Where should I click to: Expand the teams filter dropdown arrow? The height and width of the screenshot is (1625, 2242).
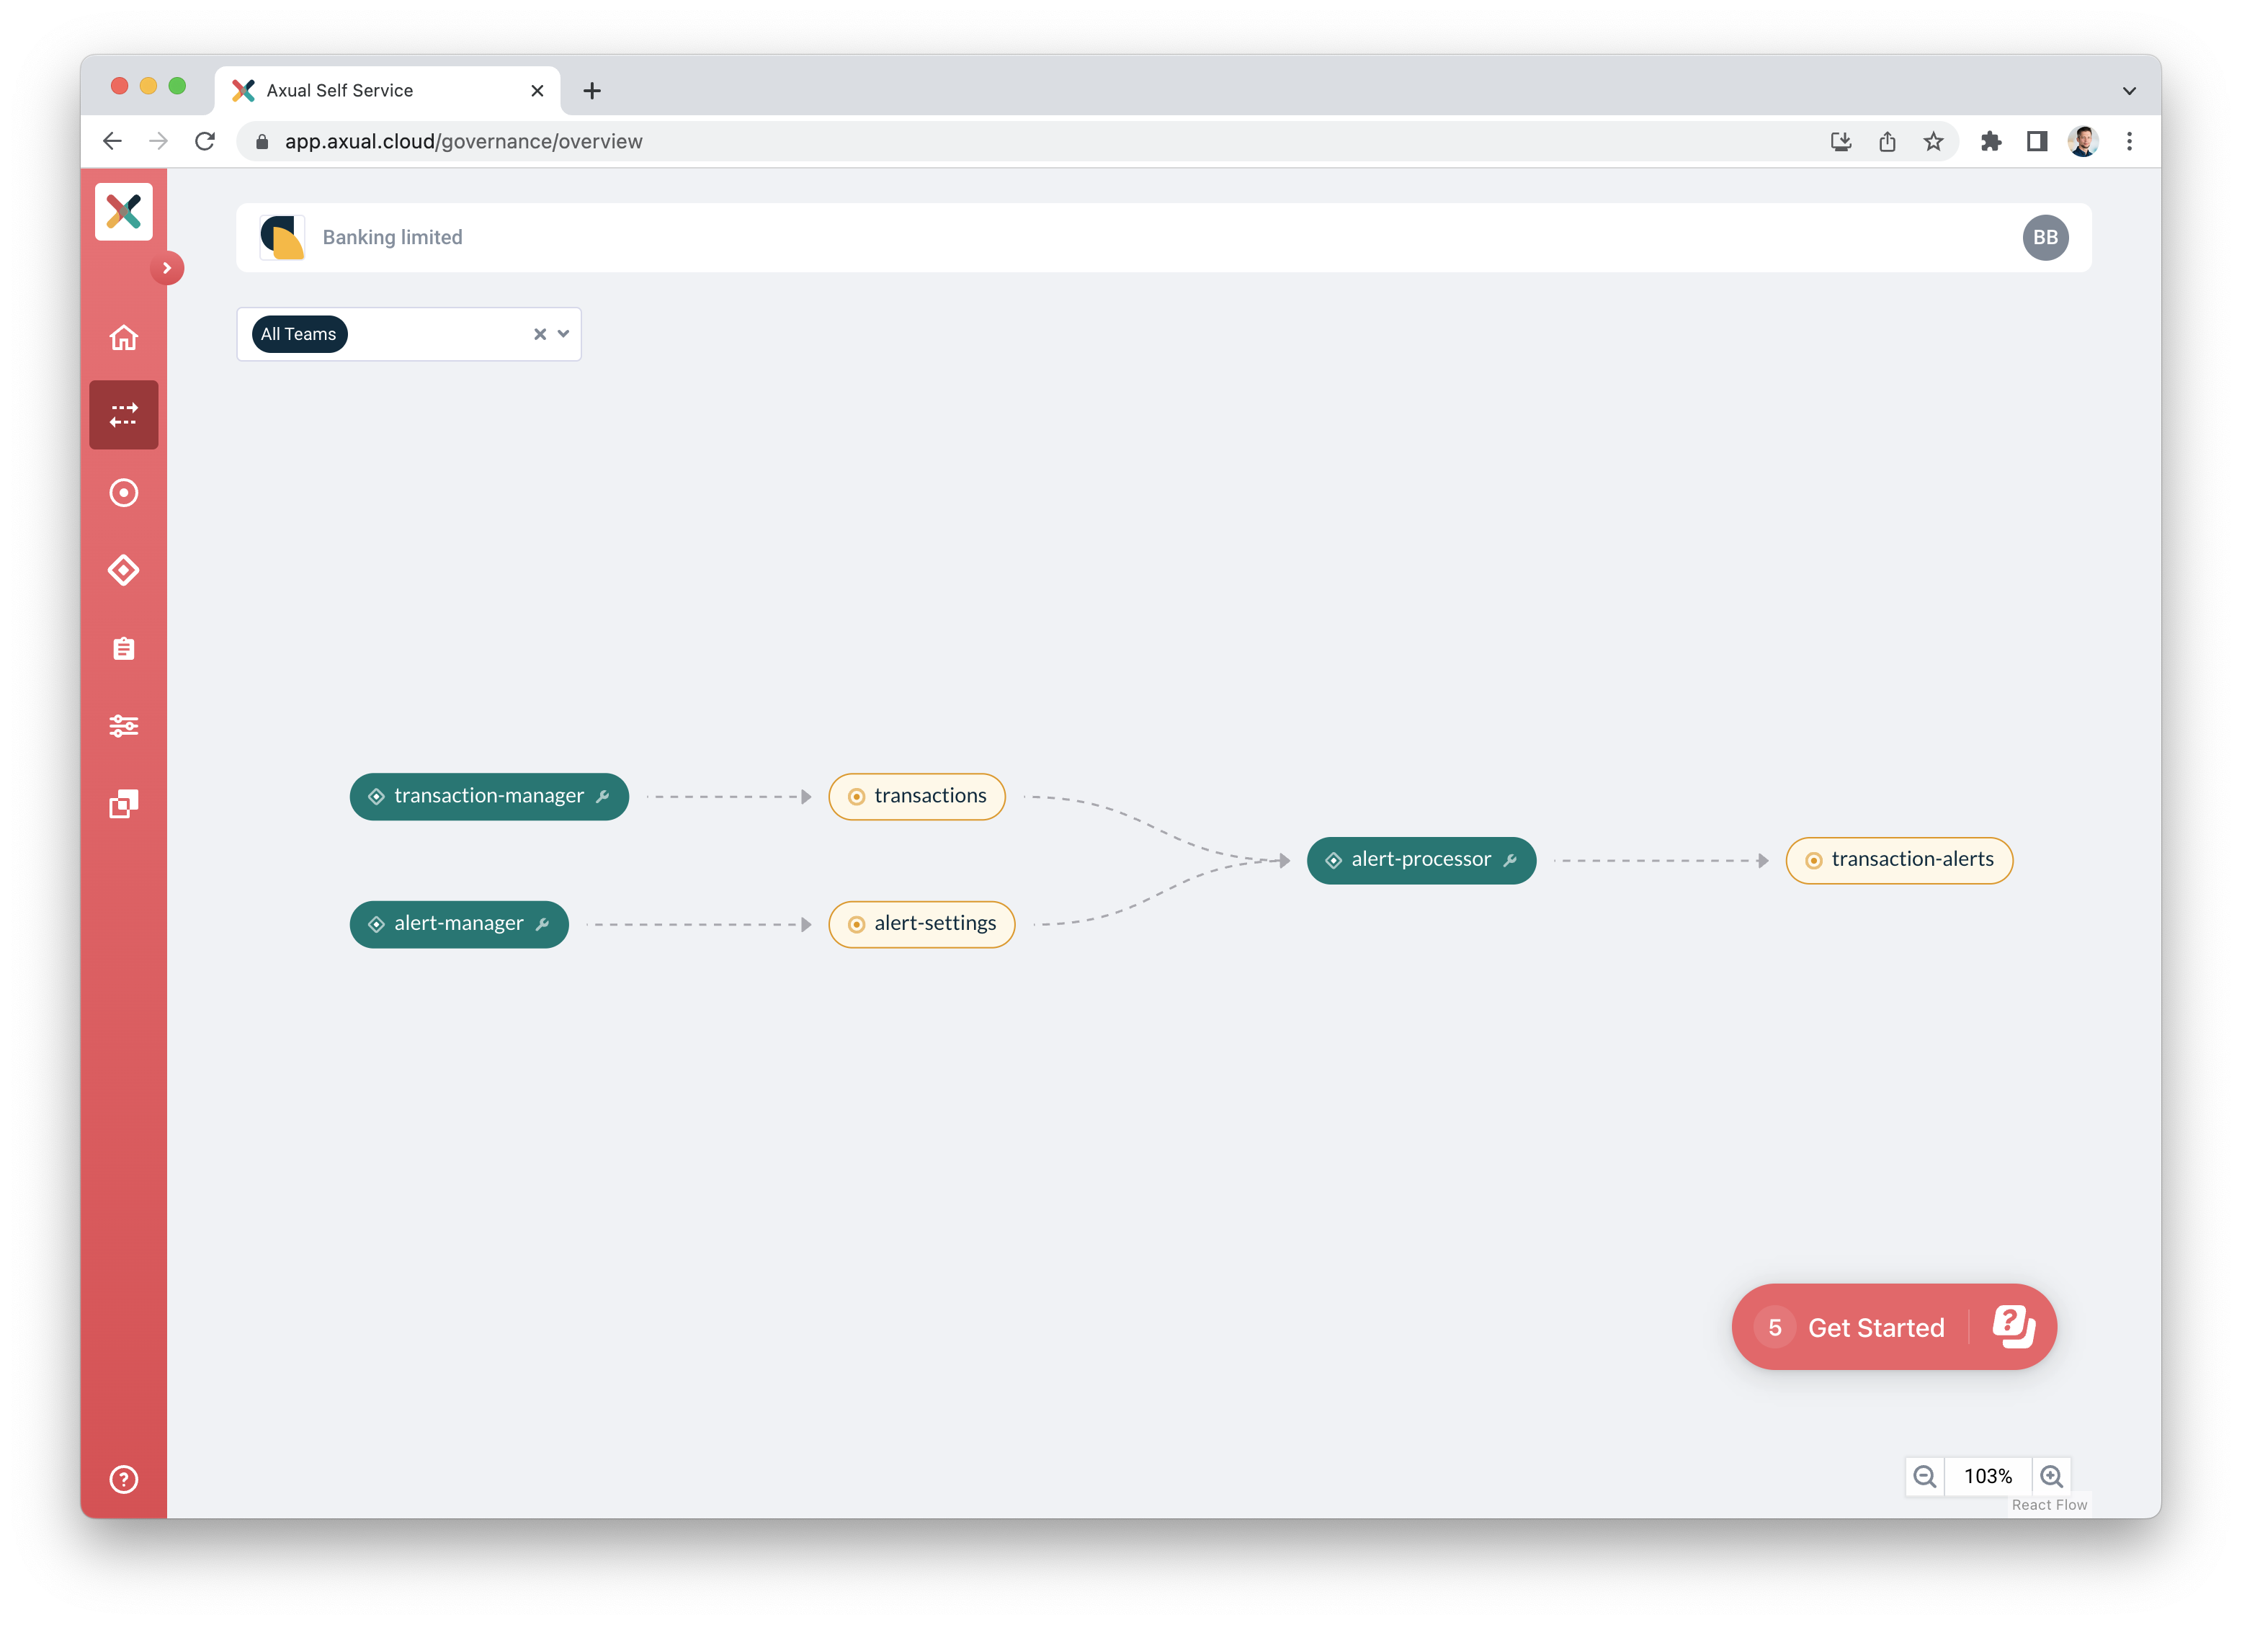563,334
